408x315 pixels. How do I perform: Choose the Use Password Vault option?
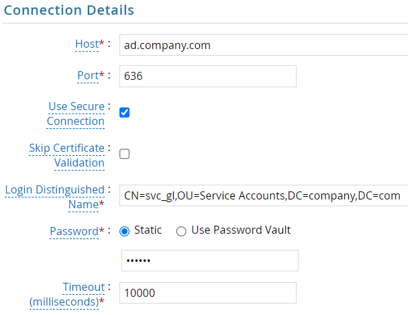pyautogui.click(x=181, y=231)
